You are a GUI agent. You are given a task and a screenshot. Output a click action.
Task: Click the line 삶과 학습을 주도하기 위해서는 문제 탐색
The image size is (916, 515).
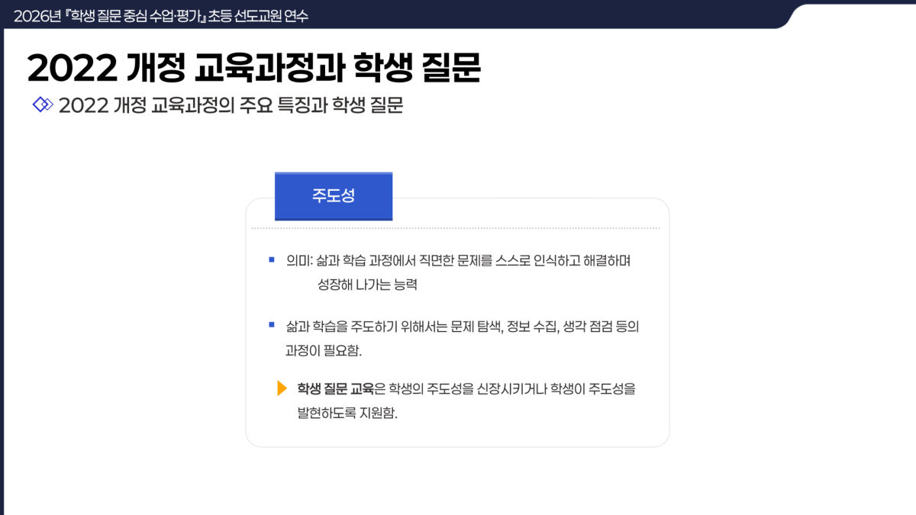(463, 327)
